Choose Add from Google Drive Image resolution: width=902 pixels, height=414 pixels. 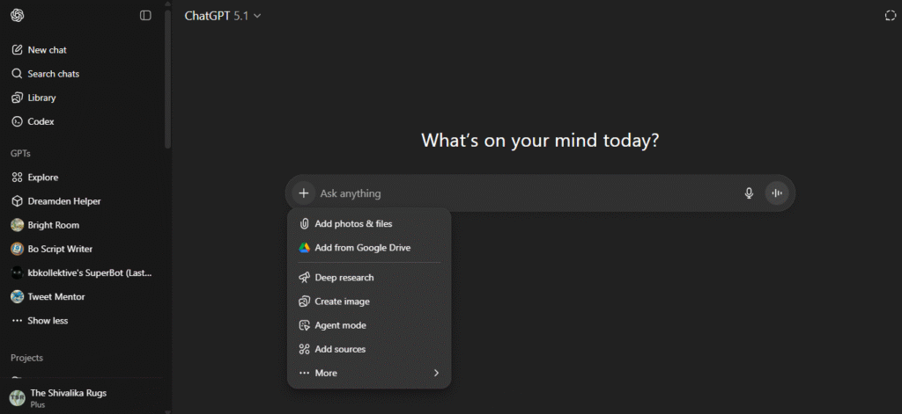[369, 248]
